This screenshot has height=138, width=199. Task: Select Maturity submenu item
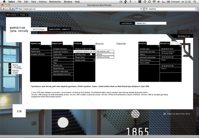pyautogui.click(x=105, y=54)
